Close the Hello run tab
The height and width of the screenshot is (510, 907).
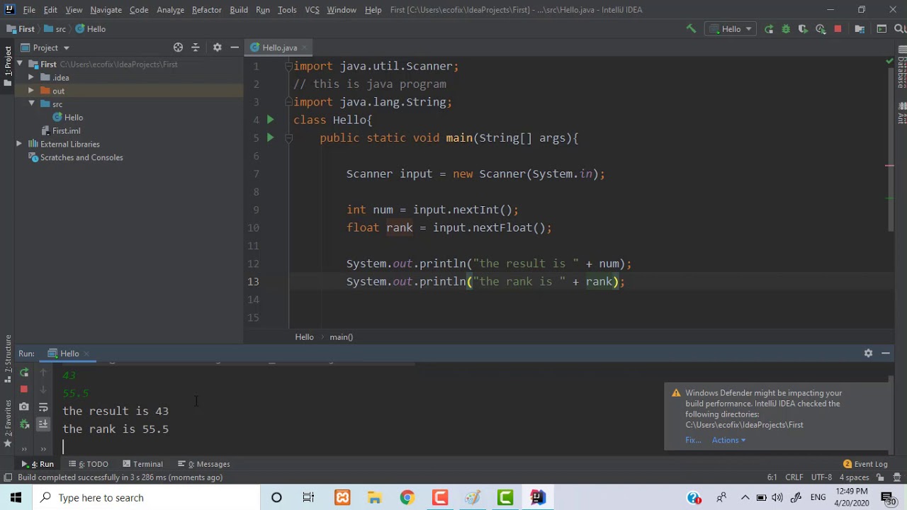86,353
